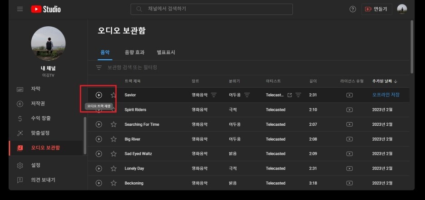Open the help question mark icon

pos(352,9)
